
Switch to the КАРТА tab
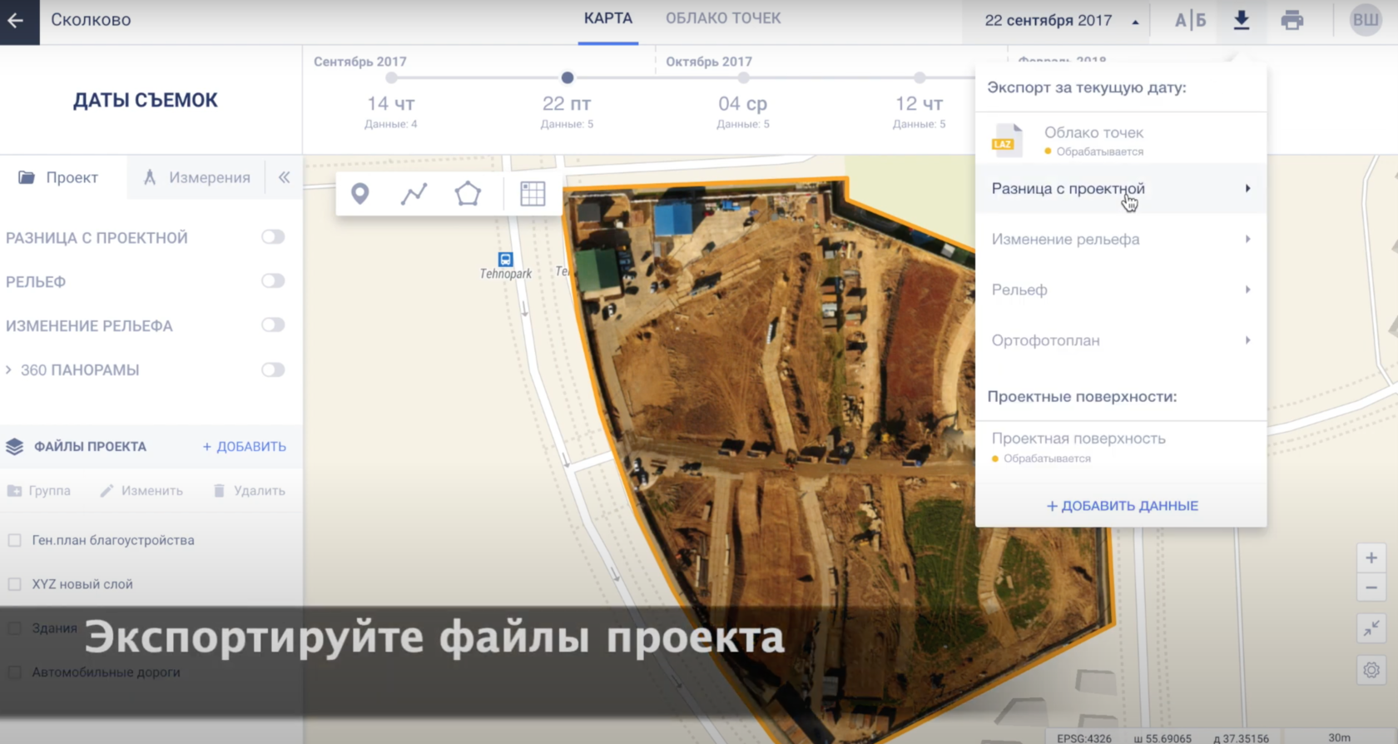pyautogui.click(x=608, y=19)
